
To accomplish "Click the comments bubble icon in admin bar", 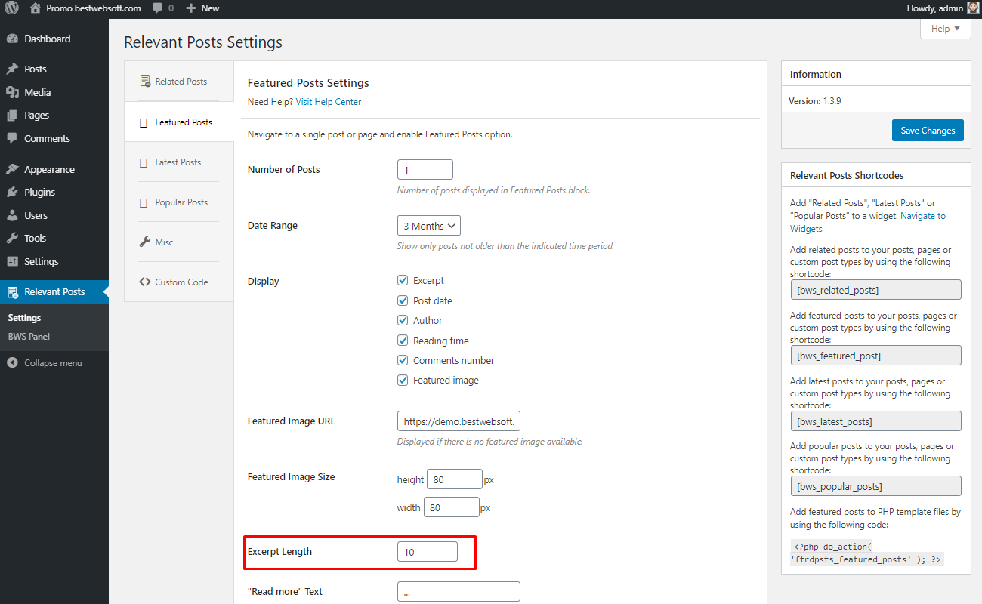I will [x=157, y=8].
